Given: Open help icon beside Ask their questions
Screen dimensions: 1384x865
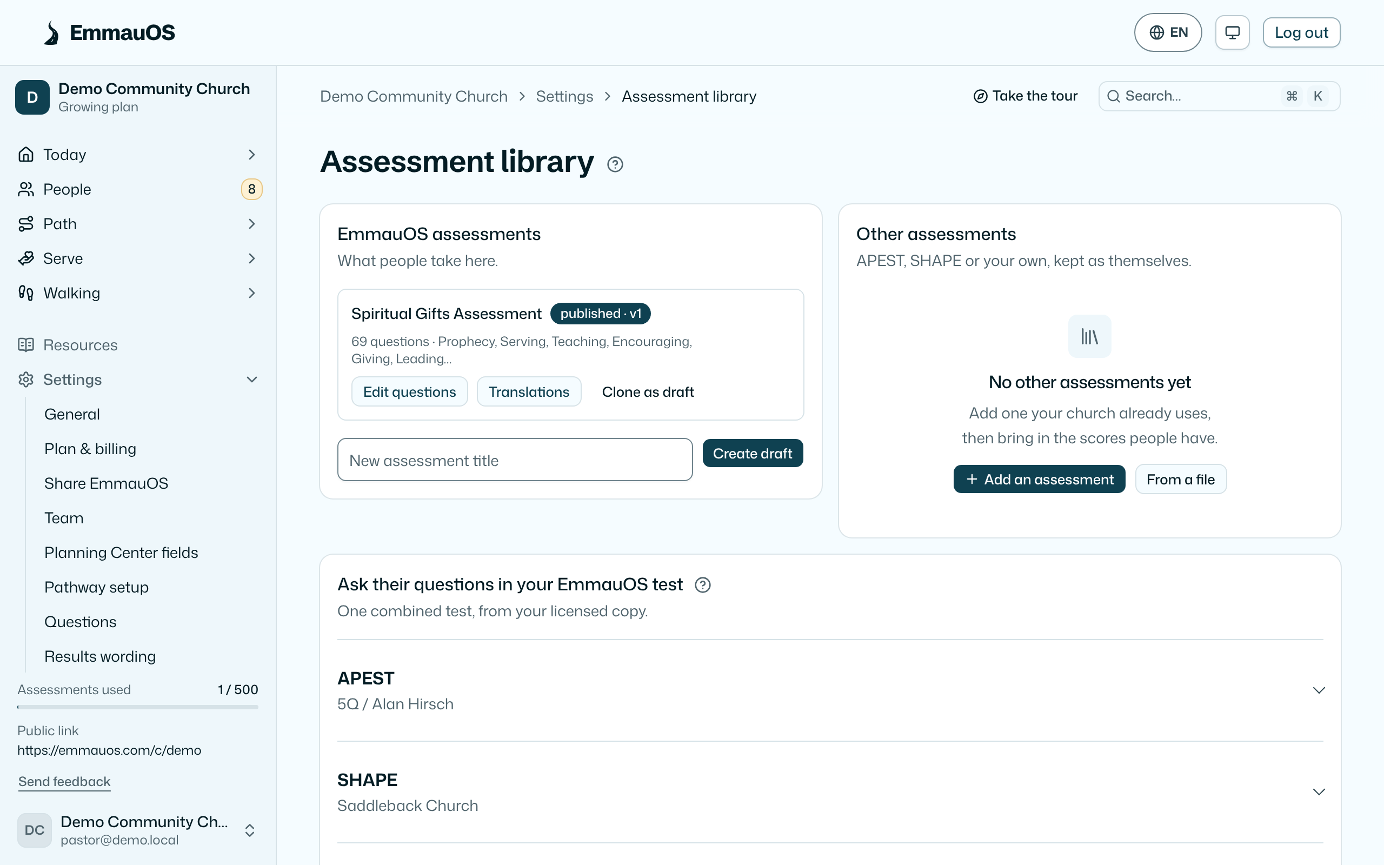Looking at the screenshot, I should [702, 584].
